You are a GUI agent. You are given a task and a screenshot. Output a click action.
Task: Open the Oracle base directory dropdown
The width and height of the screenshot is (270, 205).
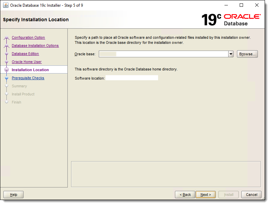(231, 54)
